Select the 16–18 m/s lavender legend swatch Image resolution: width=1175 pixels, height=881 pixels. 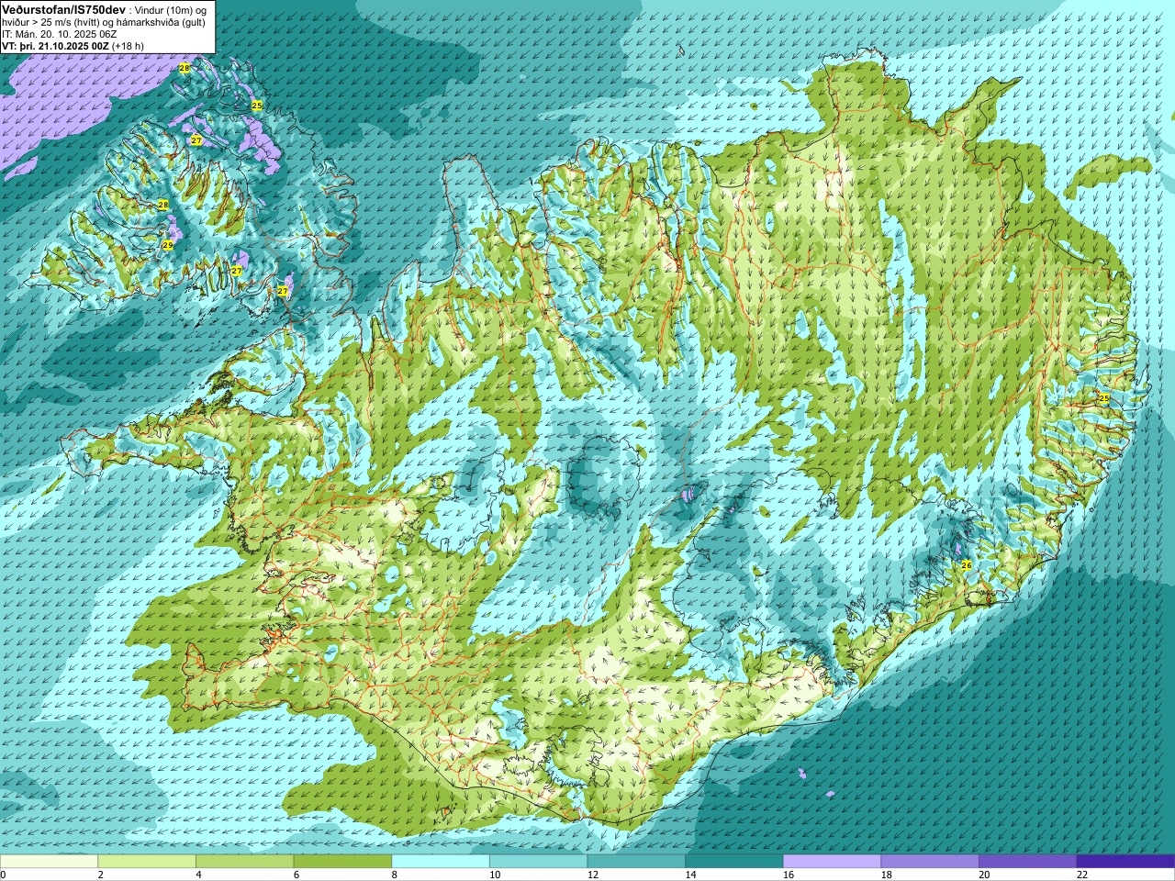[x=832, y=862]
